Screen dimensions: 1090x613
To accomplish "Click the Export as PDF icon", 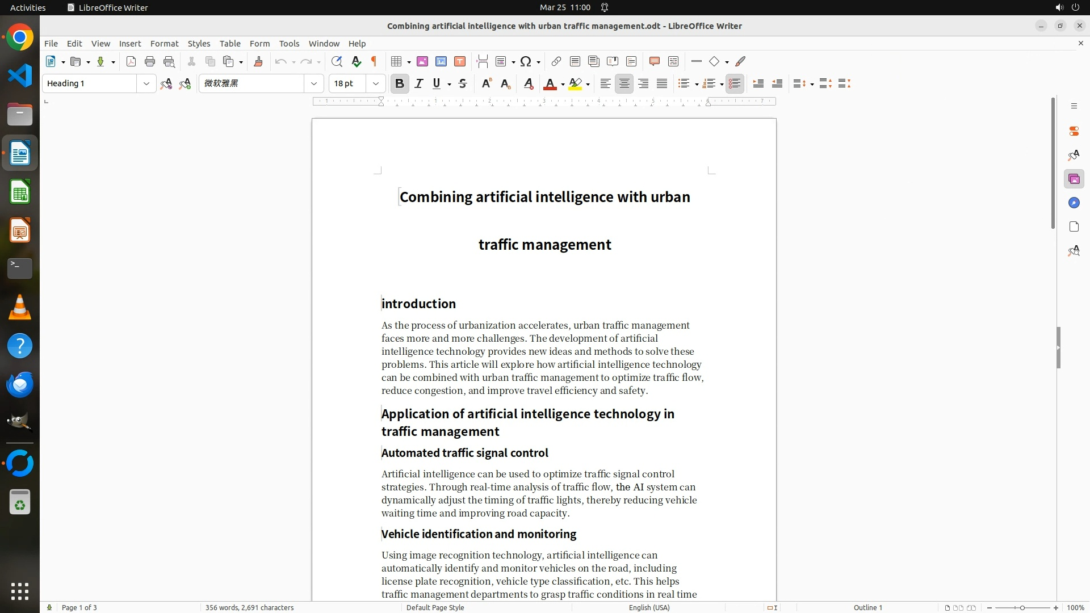I will 131,61.
